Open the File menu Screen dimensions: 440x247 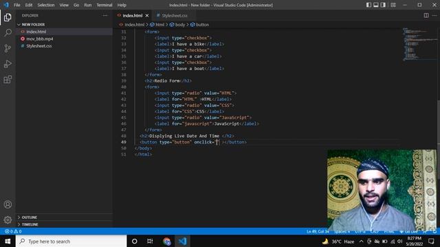16,5
